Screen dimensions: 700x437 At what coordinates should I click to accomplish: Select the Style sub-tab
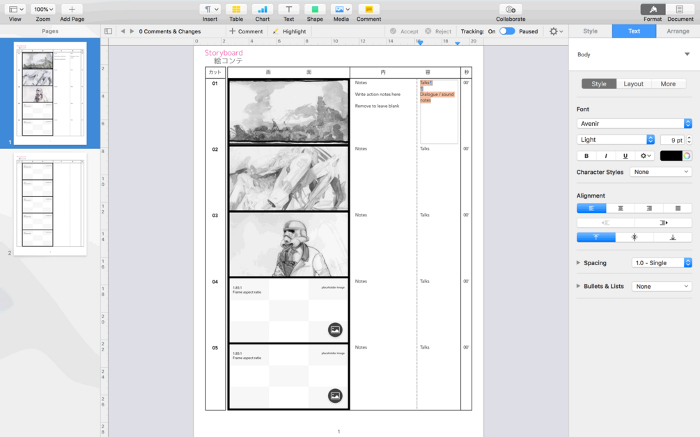coord(599,84)
